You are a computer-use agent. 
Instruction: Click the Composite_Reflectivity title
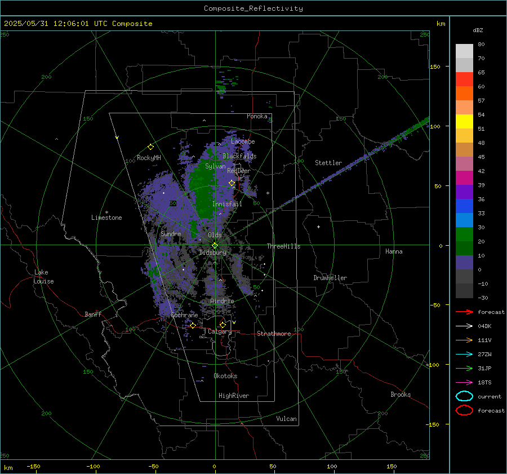tap(253, 8)
